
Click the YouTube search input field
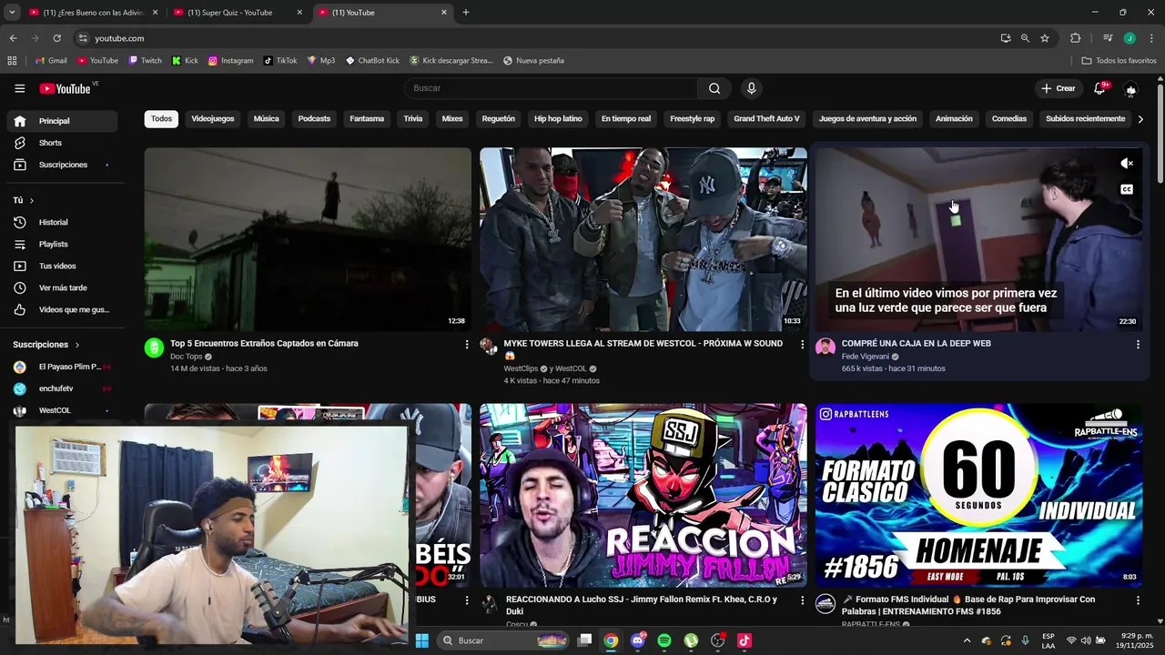coord(551,88)
